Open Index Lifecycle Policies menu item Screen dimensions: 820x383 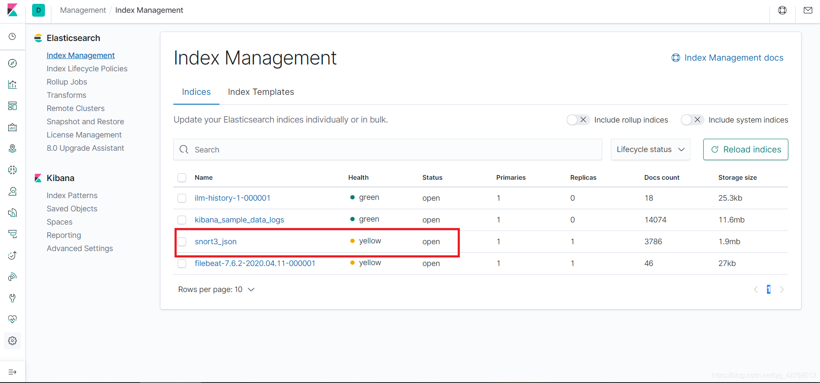(87, 69)
